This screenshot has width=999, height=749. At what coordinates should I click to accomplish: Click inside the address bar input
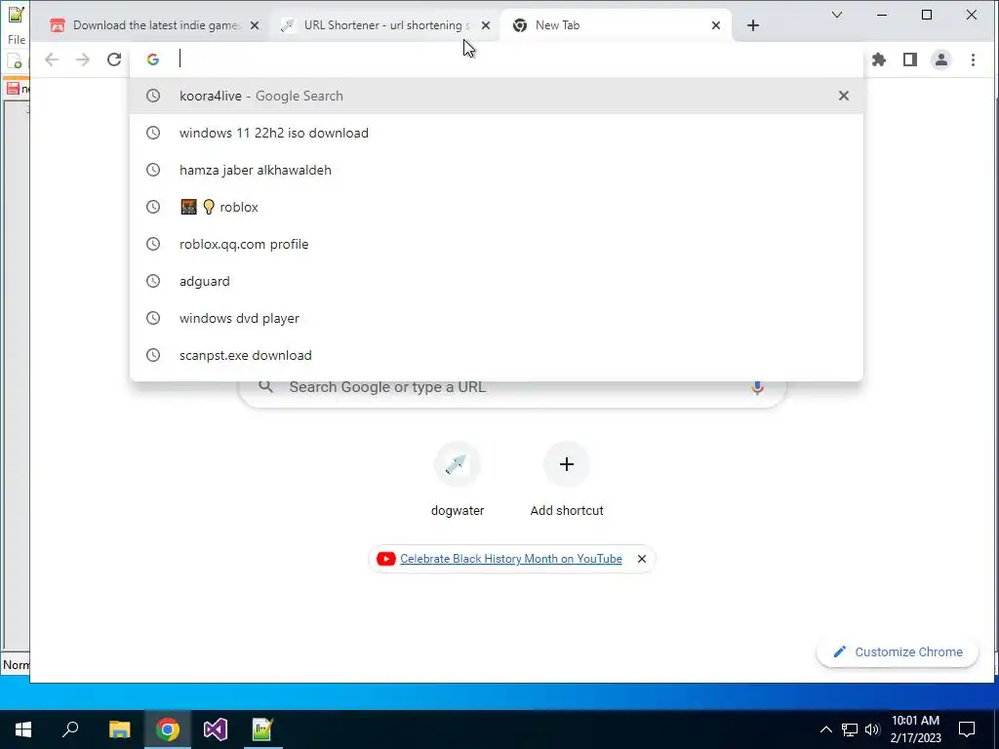point(497,59)
